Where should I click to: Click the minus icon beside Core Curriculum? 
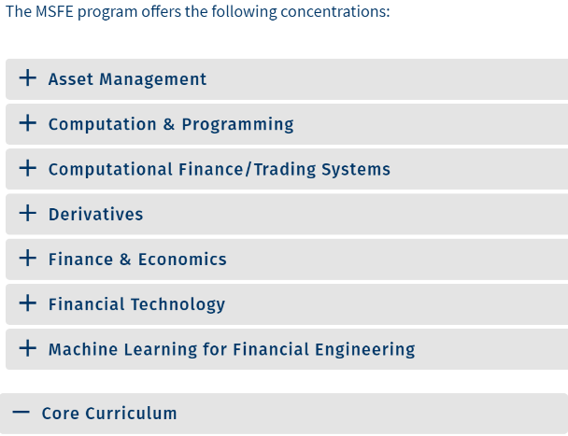(21, 413)
